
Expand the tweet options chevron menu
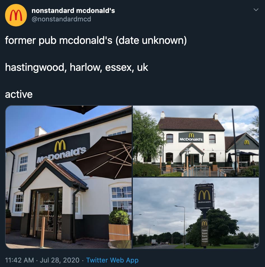[x=256, y=10]
